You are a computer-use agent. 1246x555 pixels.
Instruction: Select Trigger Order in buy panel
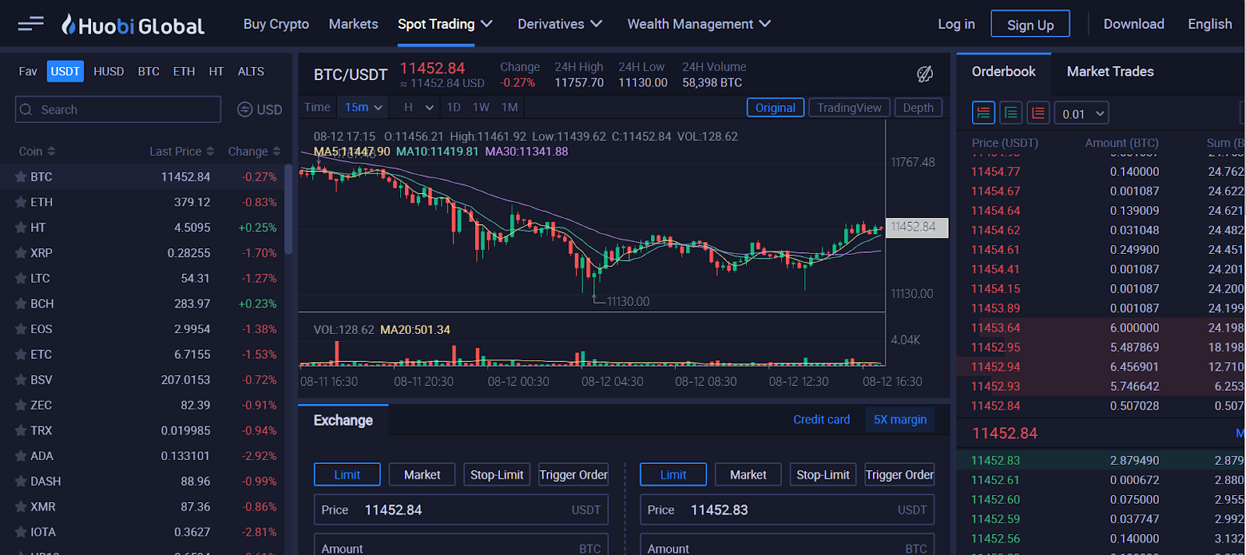coord(573,474)
